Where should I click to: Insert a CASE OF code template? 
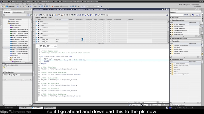point(41,46)
